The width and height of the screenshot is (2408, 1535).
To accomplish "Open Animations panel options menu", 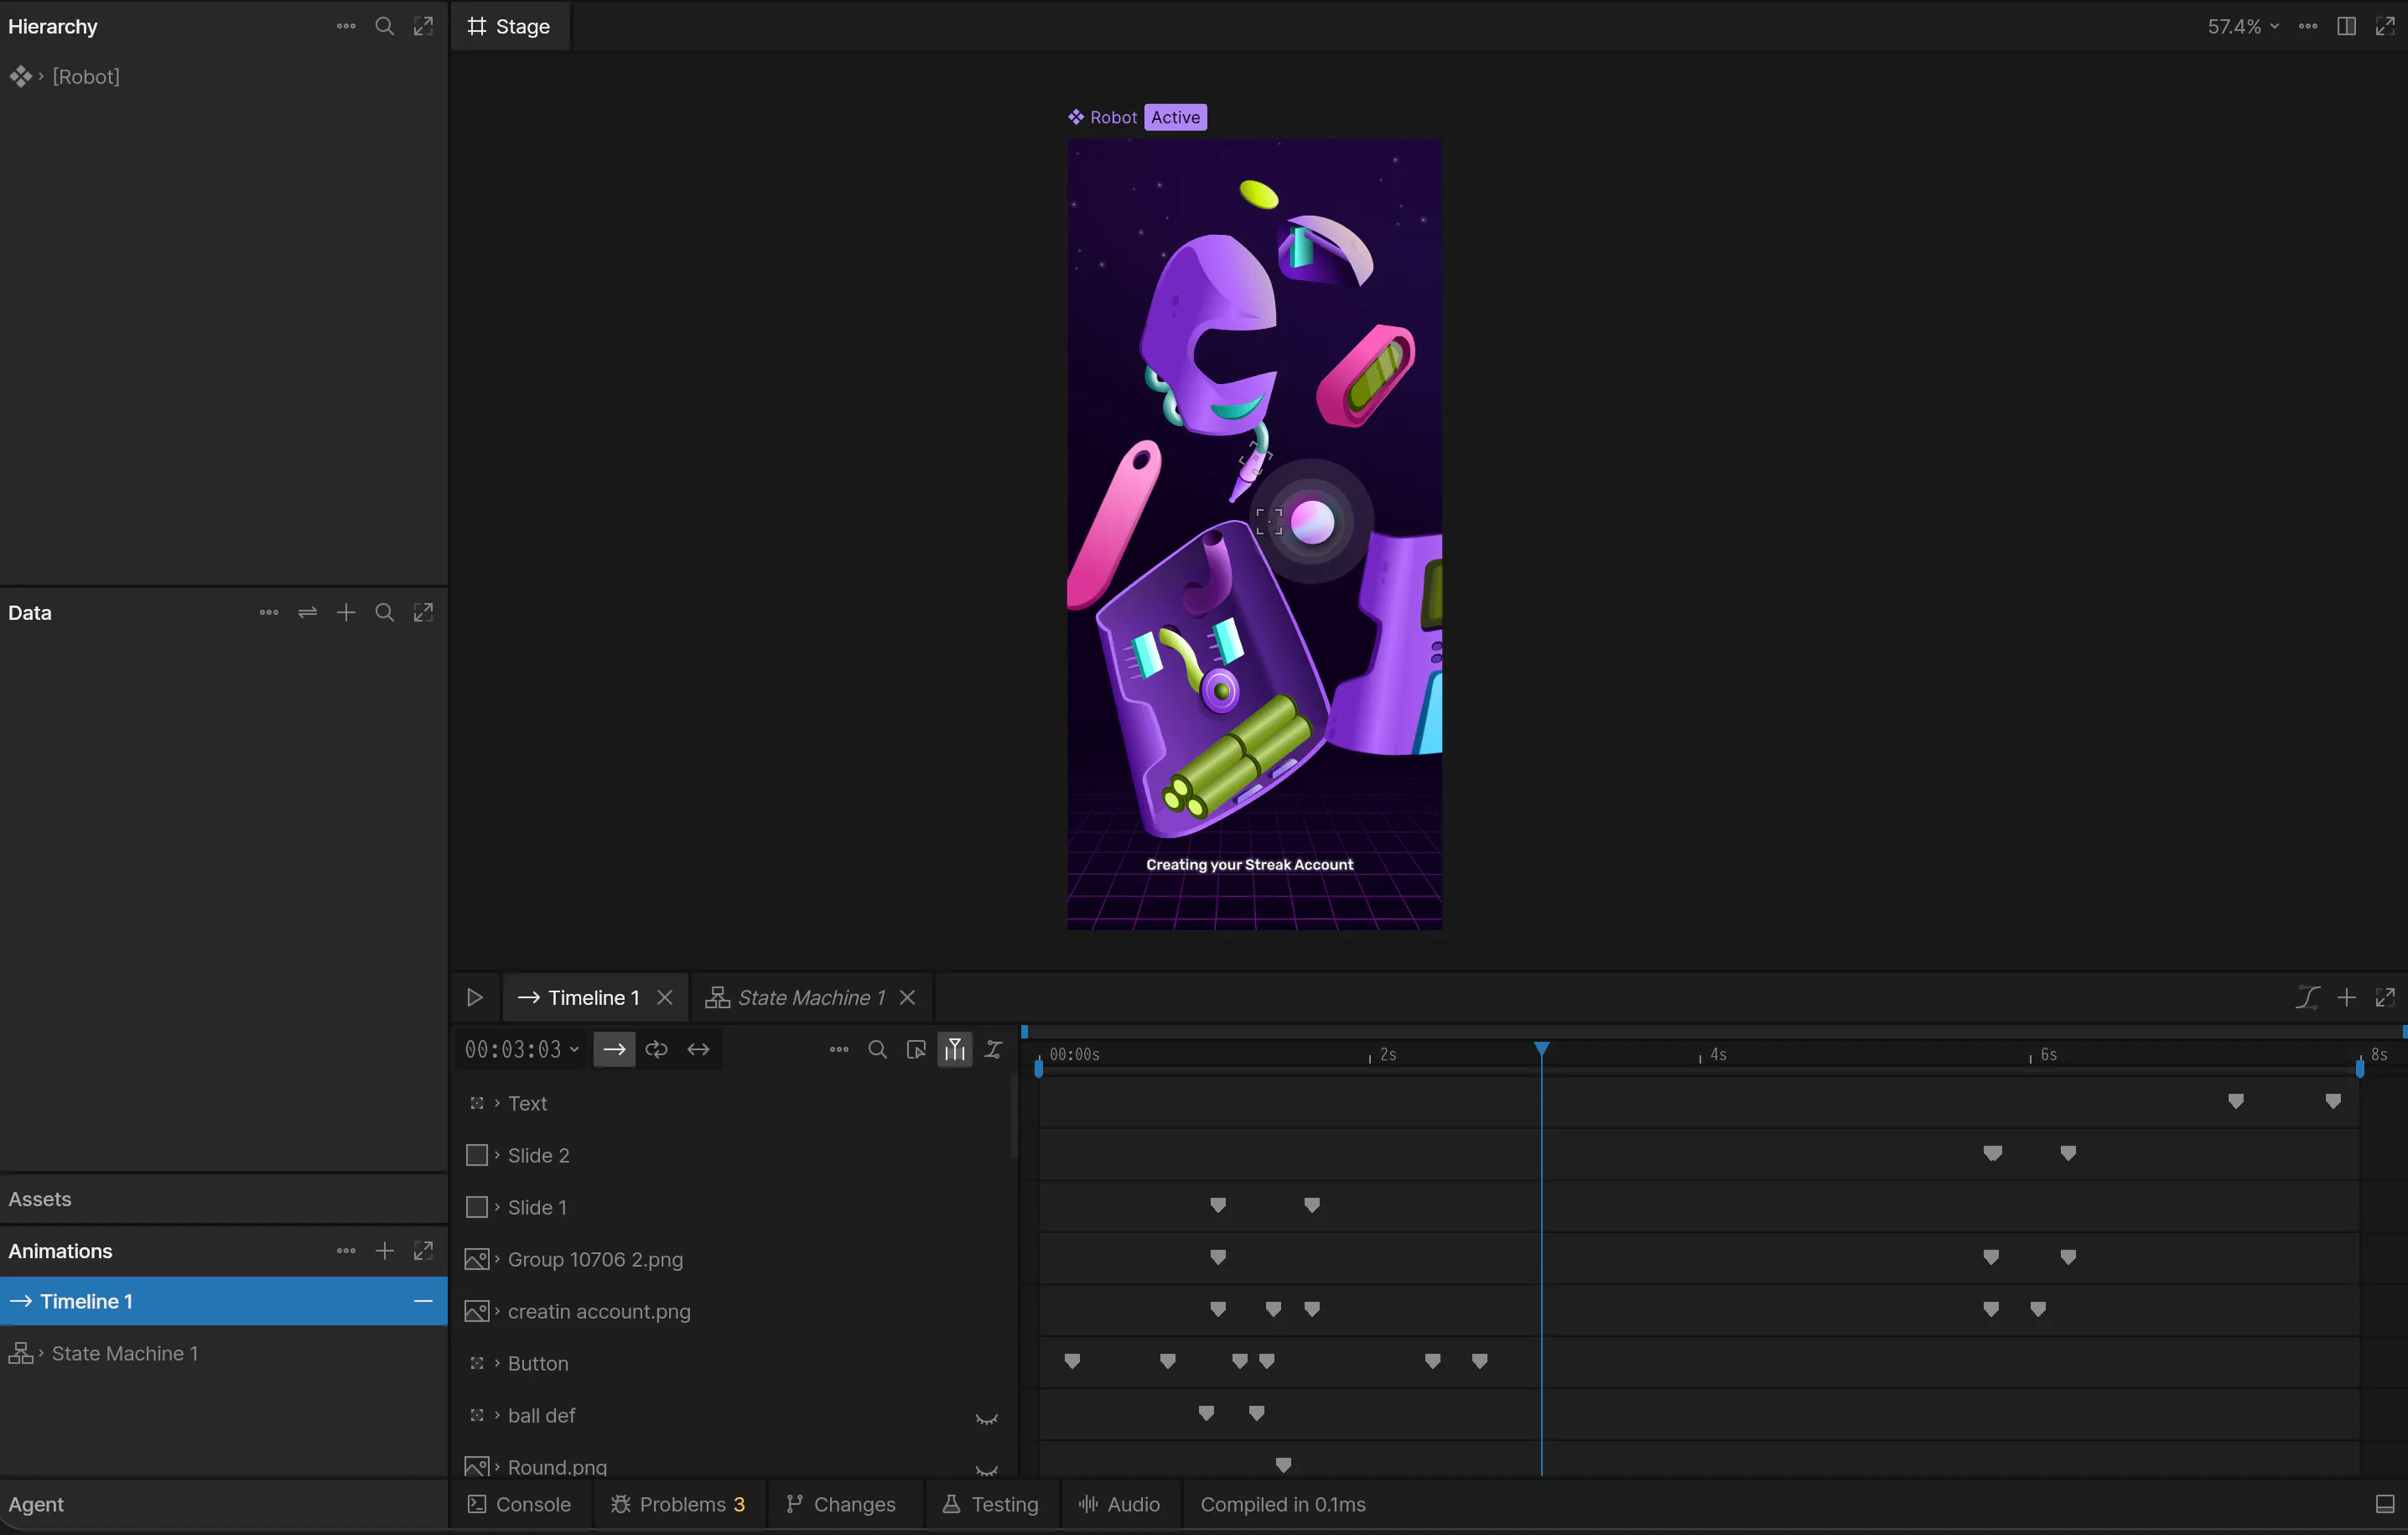I will (346, 1251).
